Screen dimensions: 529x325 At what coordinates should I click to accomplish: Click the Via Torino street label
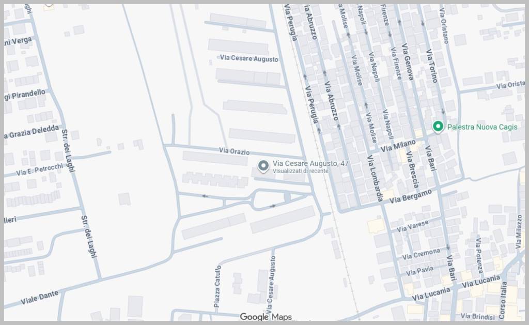[x=431, y=66]
